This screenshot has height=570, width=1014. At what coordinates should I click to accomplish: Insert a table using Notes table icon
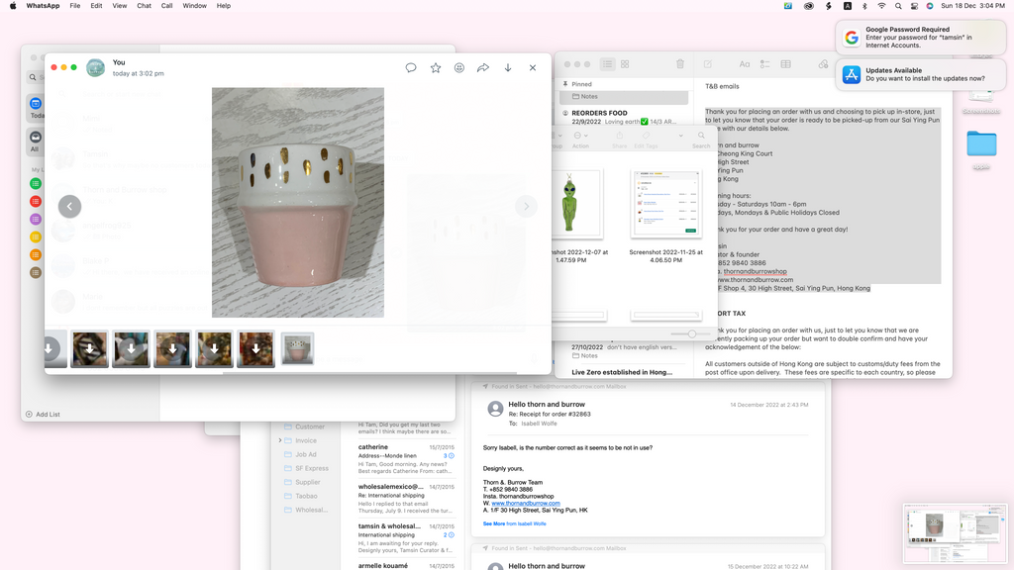tap(785, 64)
